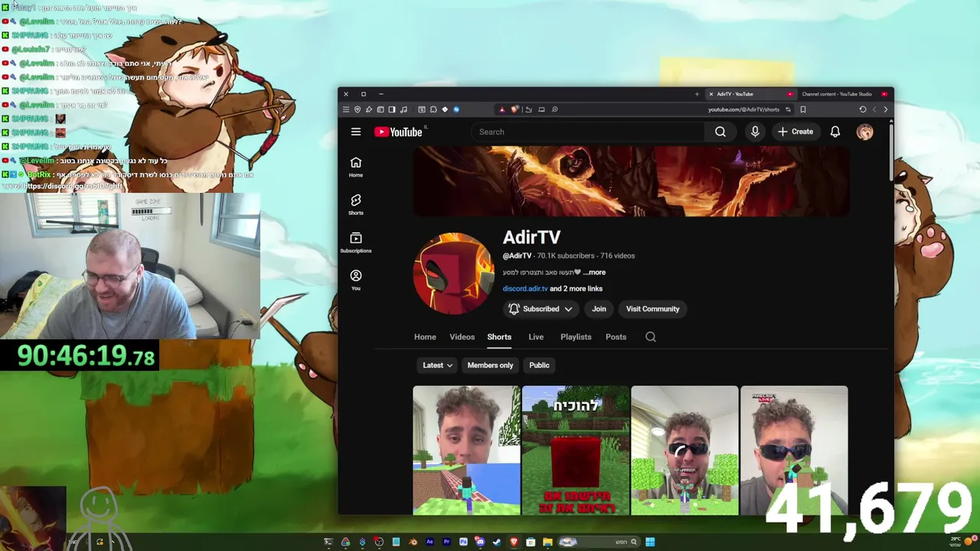Reload the page in Brave

863,109
